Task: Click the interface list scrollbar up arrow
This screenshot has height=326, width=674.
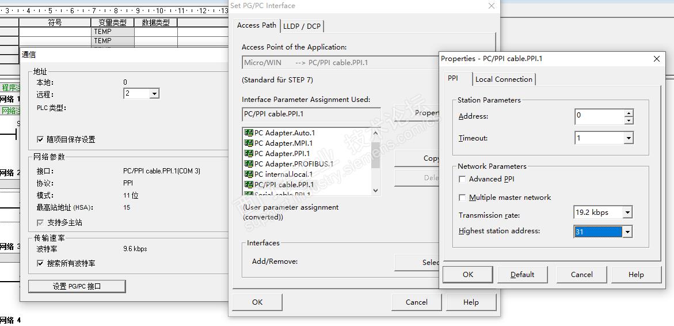Action: pos(375,132)
